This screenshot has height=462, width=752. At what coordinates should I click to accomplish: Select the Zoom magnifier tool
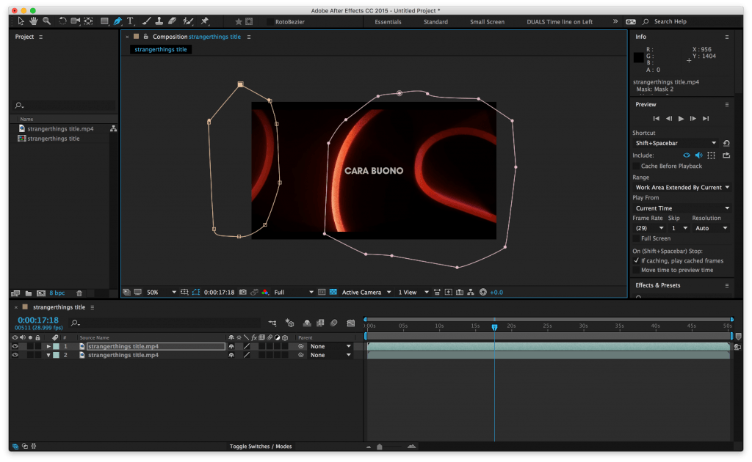[46, 21]
